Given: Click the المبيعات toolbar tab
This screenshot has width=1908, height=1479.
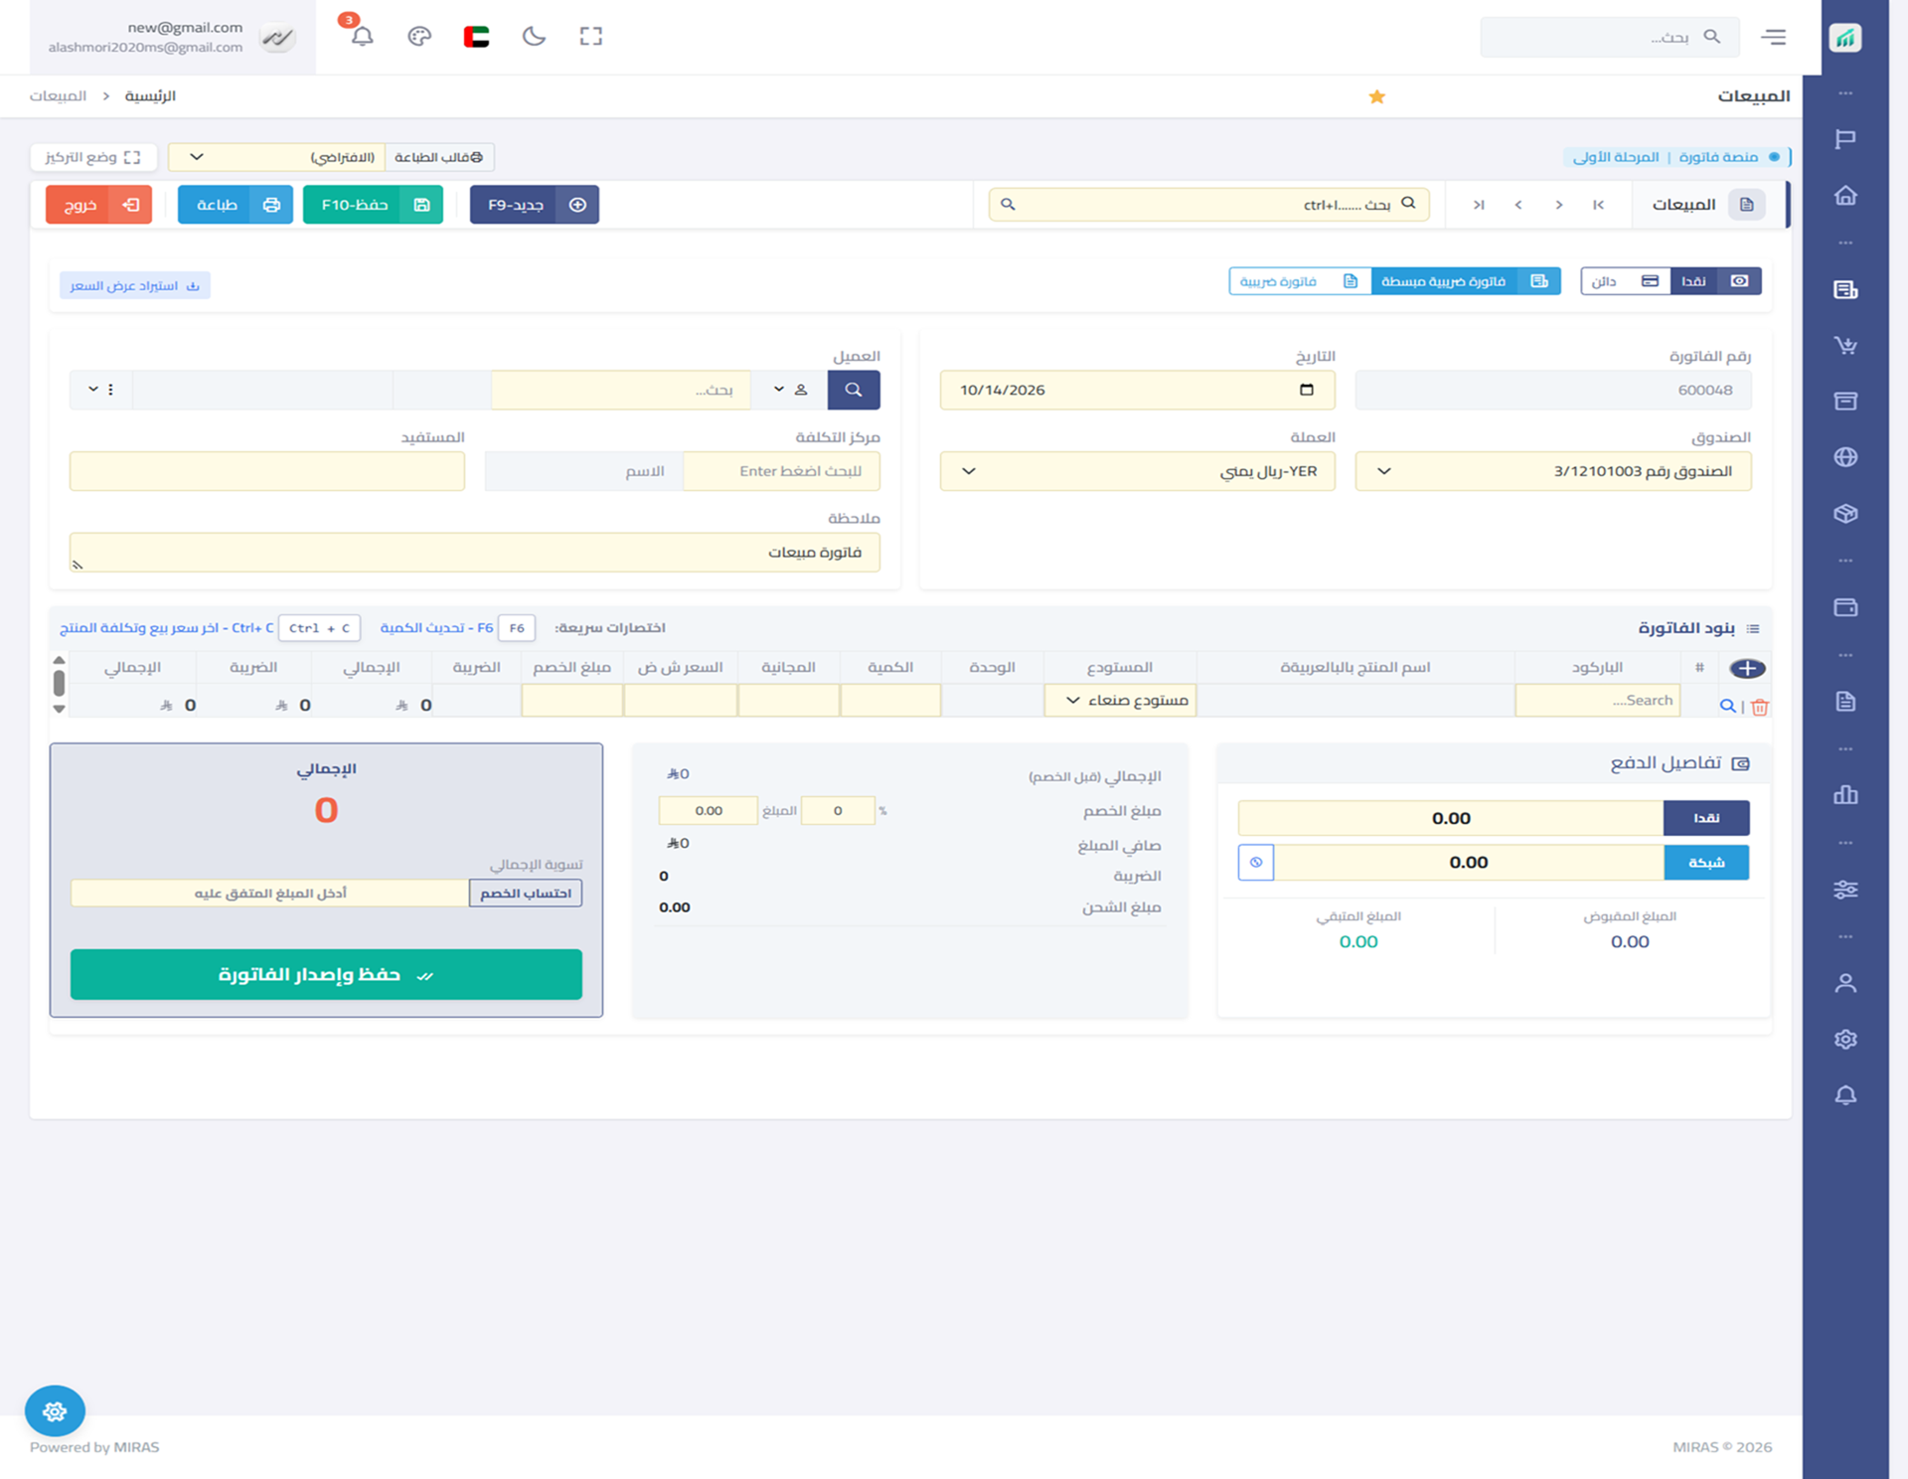Looking at the screenshot, I should tap(1708, 205).
